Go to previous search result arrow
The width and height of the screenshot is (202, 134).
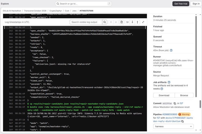click(x=111, y=22)
